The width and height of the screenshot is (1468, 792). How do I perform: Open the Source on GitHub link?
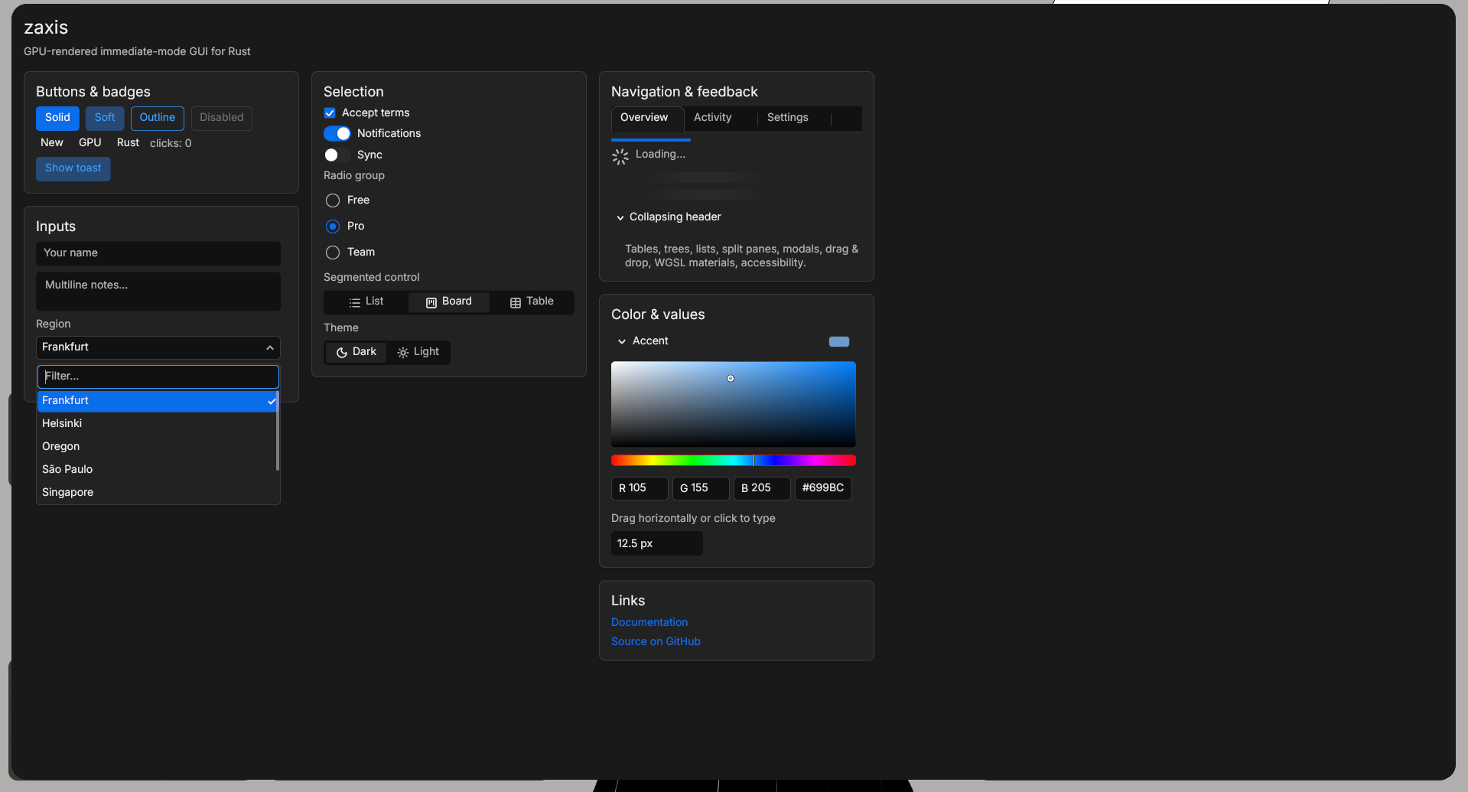pos(656,642)
